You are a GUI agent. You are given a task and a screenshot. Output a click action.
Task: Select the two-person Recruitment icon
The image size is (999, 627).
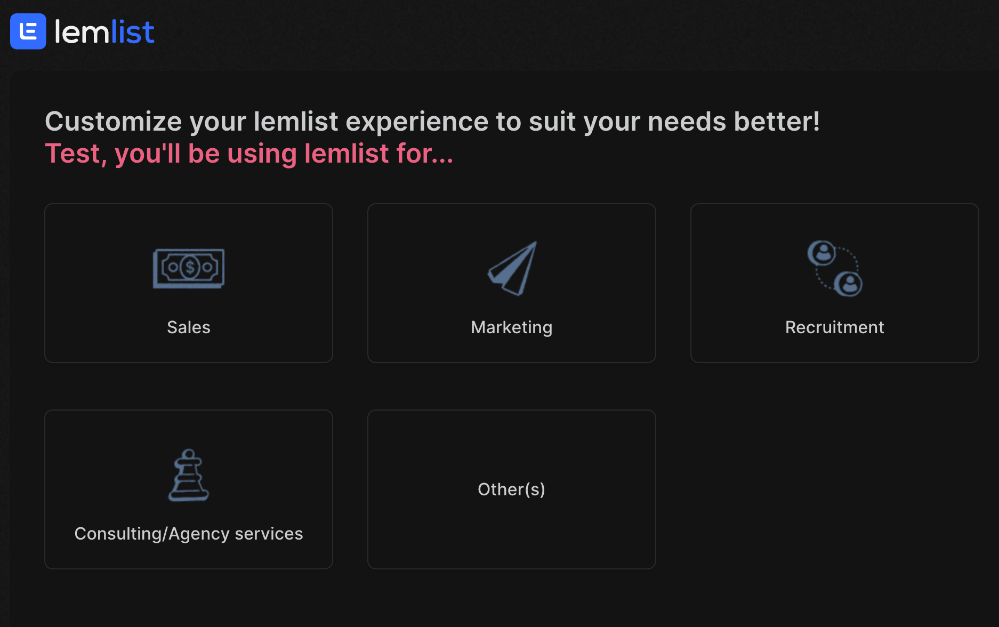tap(835, 268)
